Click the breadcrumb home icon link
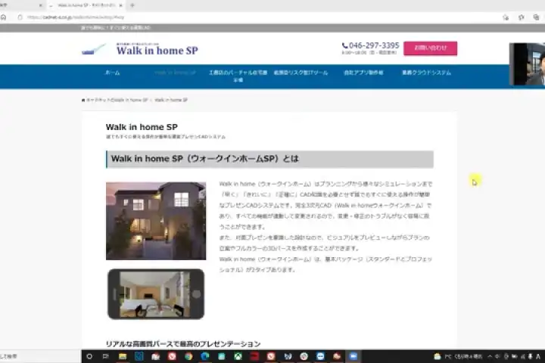 point(83,100)
